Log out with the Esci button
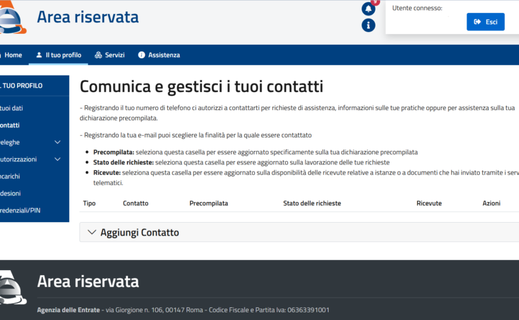The width and height of the screenshot is (519, 320). tap(485, 22)
